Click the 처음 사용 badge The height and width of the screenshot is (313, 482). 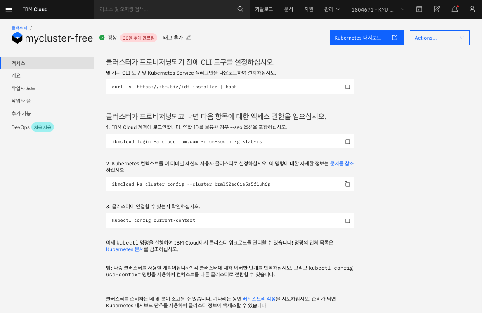tap(43, 127)
